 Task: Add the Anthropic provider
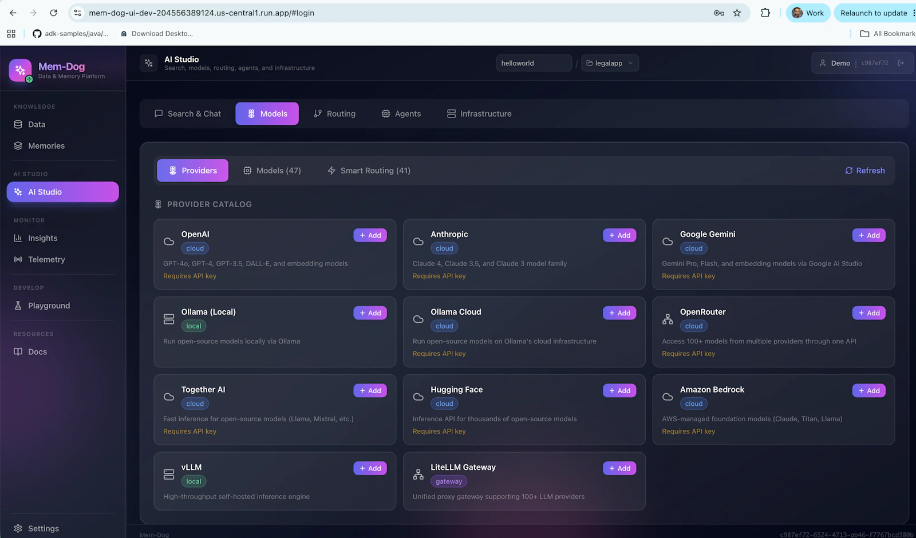pos(619,235)
